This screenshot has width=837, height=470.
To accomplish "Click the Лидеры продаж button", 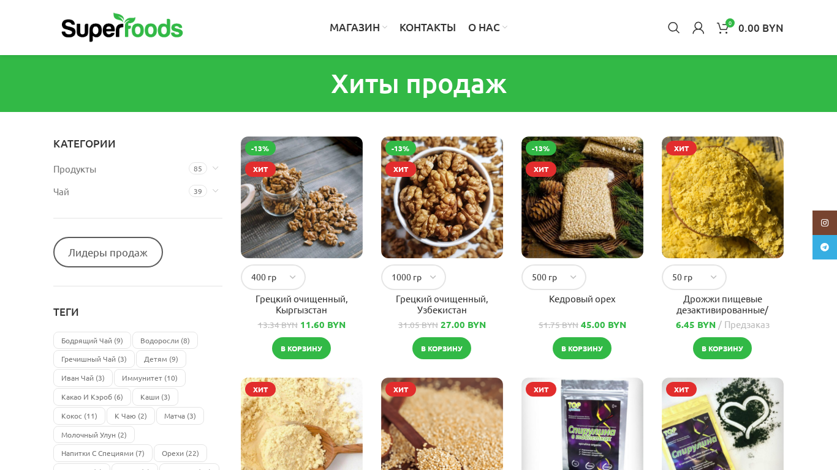I will tap(108, 252).
